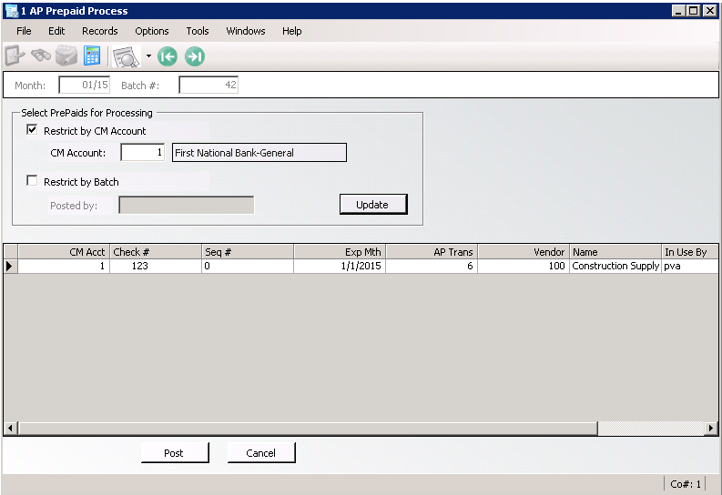722x495 pixels.
Task: Close the AP Prepaid Process window
Action: (709, 10)
